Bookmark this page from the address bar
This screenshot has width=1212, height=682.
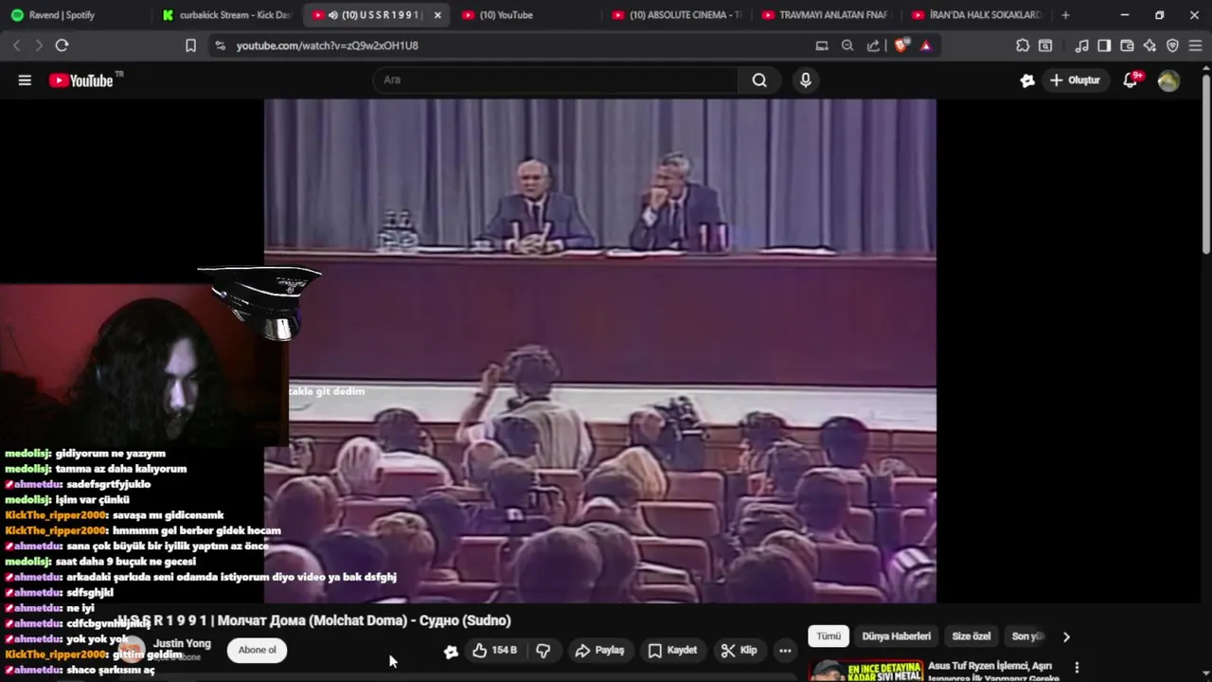[x=190, y=45]
